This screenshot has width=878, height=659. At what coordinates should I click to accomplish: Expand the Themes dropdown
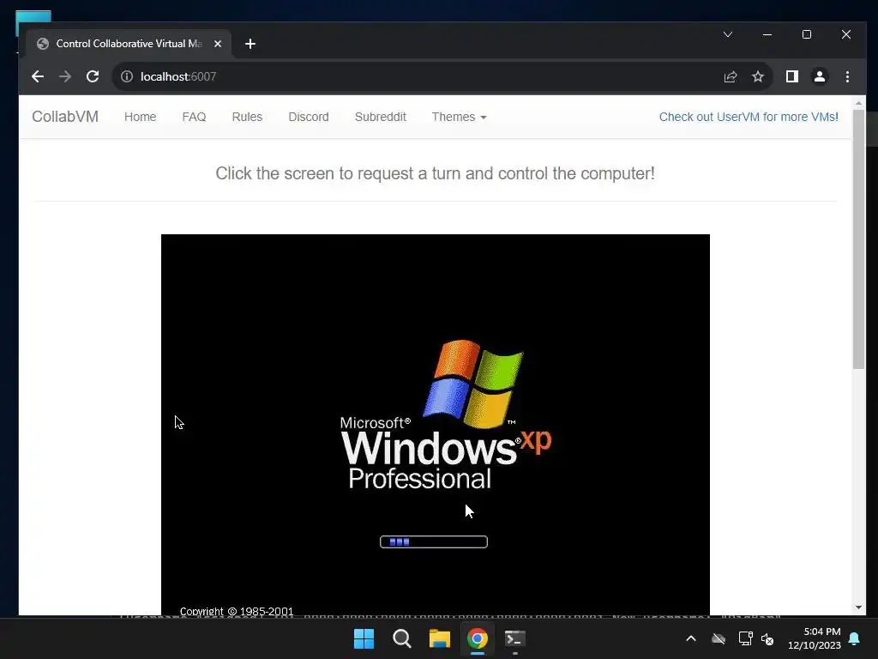tap(459, 117)
